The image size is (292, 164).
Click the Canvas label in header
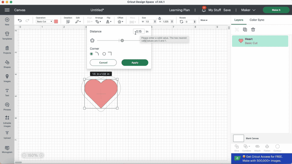coord(20,10)
